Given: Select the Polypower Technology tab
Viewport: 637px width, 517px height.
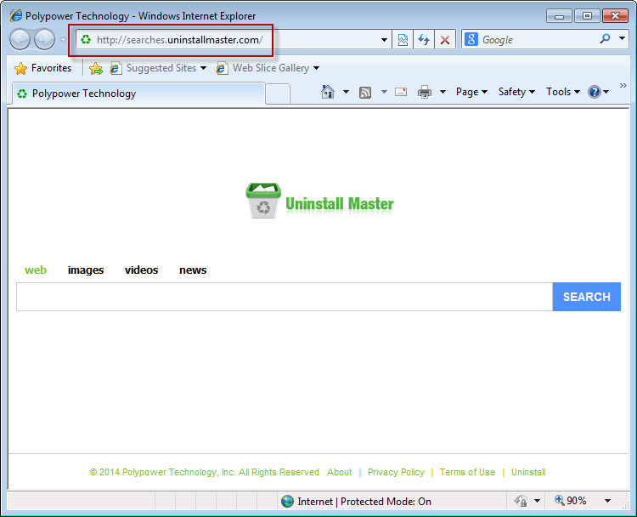Looking at the screenshot, I should point(139,94).
